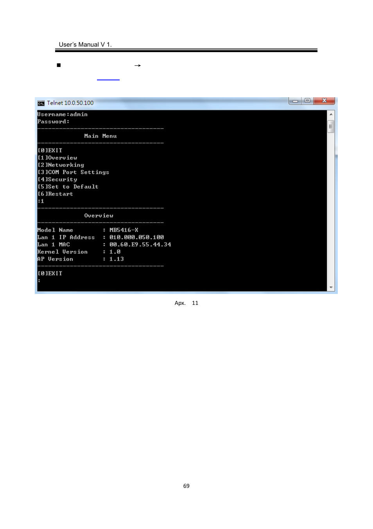373x529 pixels.
Task: Click the 'Apx. 11' caption
Action: (x=186, y=303)
